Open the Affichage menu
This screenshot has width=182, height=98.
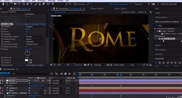click(x=51, y=1)
